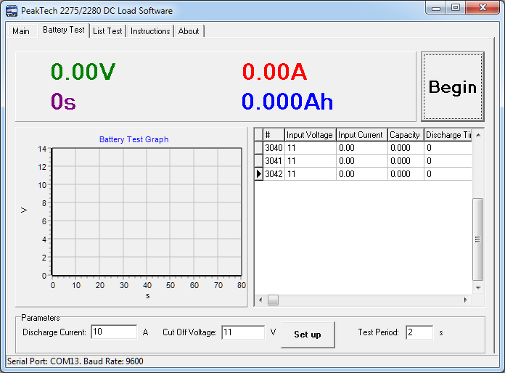This screenshot has width=505, height=373.
Task: Click the horizontal scrollbar thumb
Action: (x=273, y=300)
